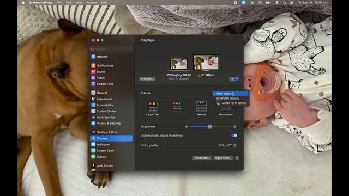Open Wi-Fi status in menu bar
The width and height of the screenshot is (349, 196).
[x=277, y=2]
